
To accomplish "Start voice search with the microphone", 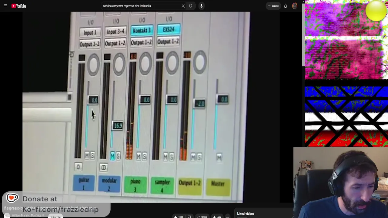I will point(201,6).
